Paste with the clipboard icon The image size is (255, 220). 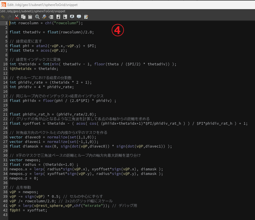(x=30, y=17)
